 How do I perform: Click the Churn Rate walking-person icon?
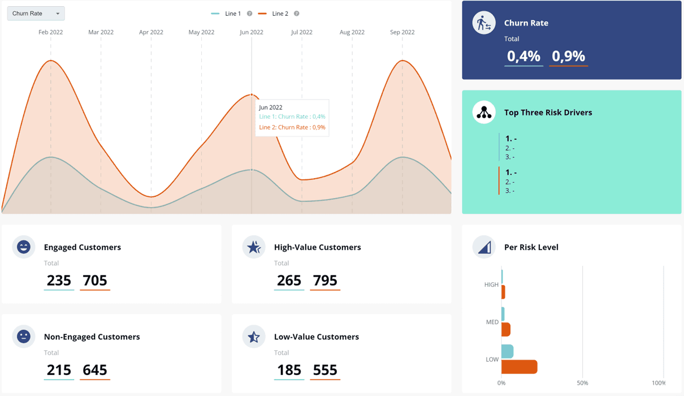(484, 23)
